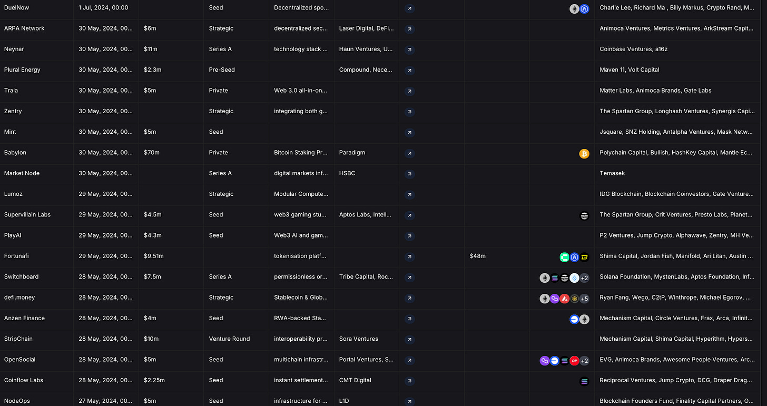
Task: Click Coinflow Labs' arrow link icon
Action: pyautogui.click(x=410, y=381)
